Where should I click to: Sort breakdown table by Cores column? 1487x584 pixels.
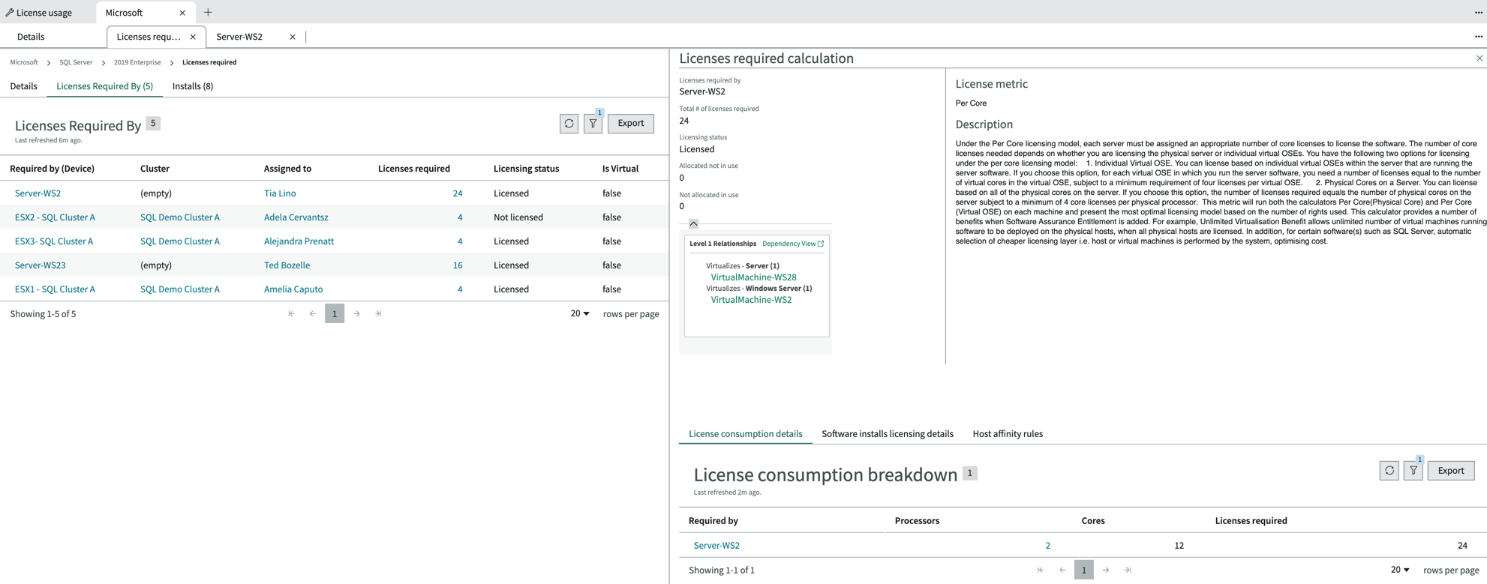click(1092, 521)
